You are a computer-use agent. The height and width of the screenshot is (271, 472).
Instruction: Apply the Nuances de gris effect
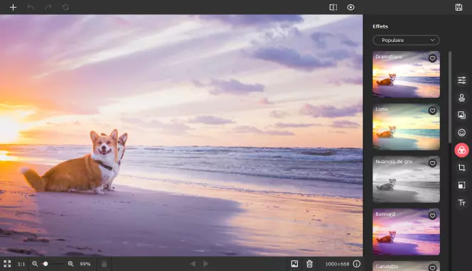click(x=406, y=179)
